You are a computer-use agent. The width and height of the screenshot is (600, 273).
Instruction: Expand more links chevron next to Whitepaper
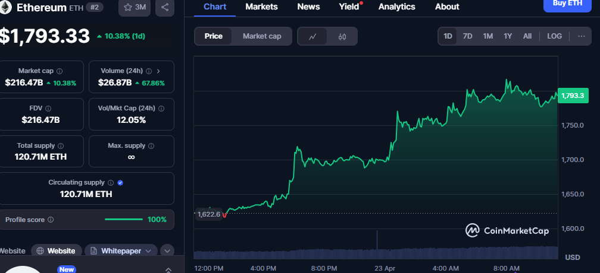[167, 251]
